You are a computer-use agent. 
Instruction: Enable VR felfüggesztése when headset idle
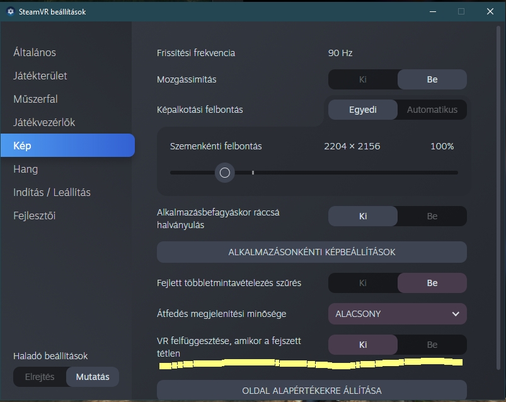pyautogui.click(x=432, y=345)
